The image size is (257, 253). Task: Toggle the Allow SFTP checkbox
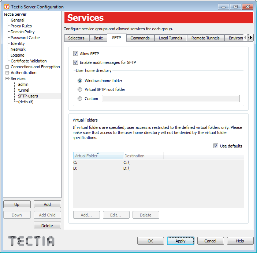pyautogui.click(x=75, y=53)
